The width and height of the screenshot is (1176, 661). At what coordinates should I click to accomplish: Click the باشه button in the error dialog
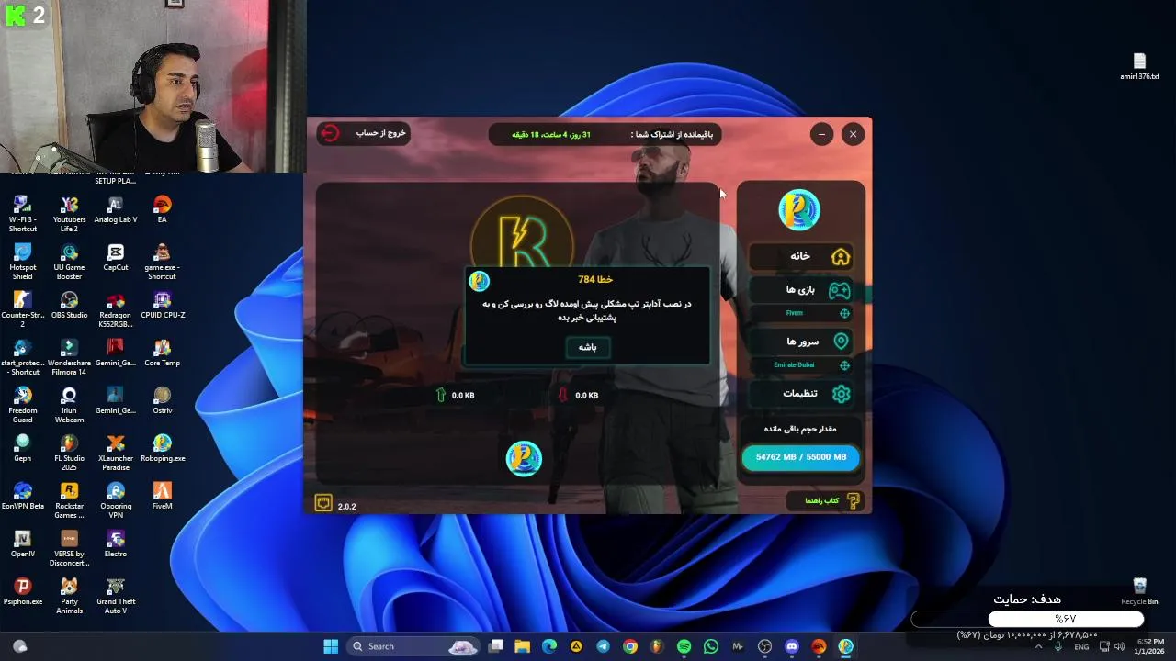coord(587,347)
